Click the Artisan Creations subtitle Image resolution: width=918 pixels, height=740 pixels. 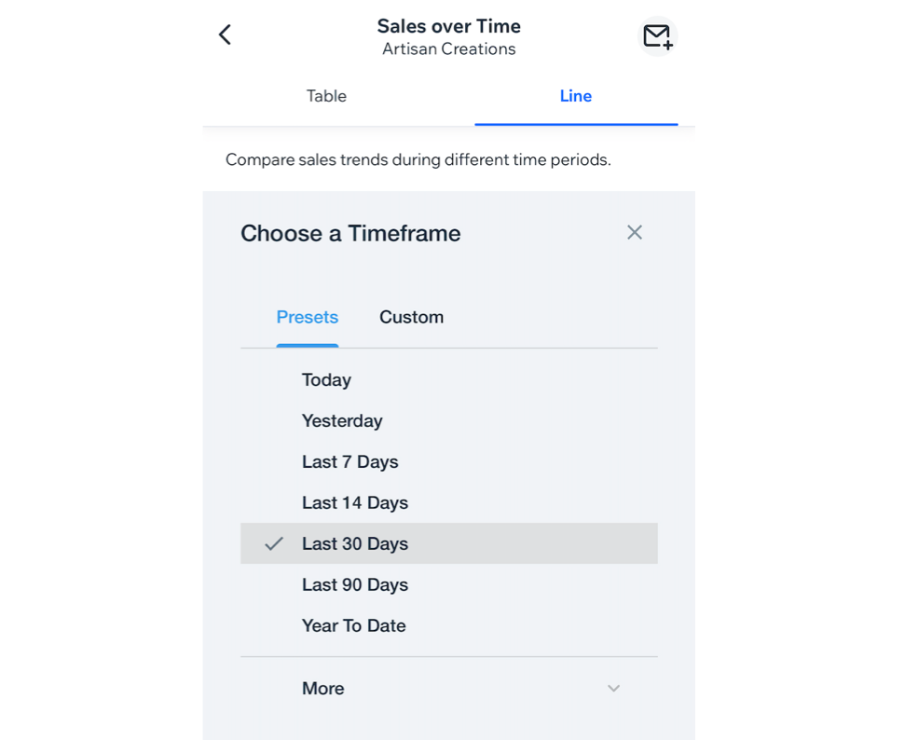448,49
